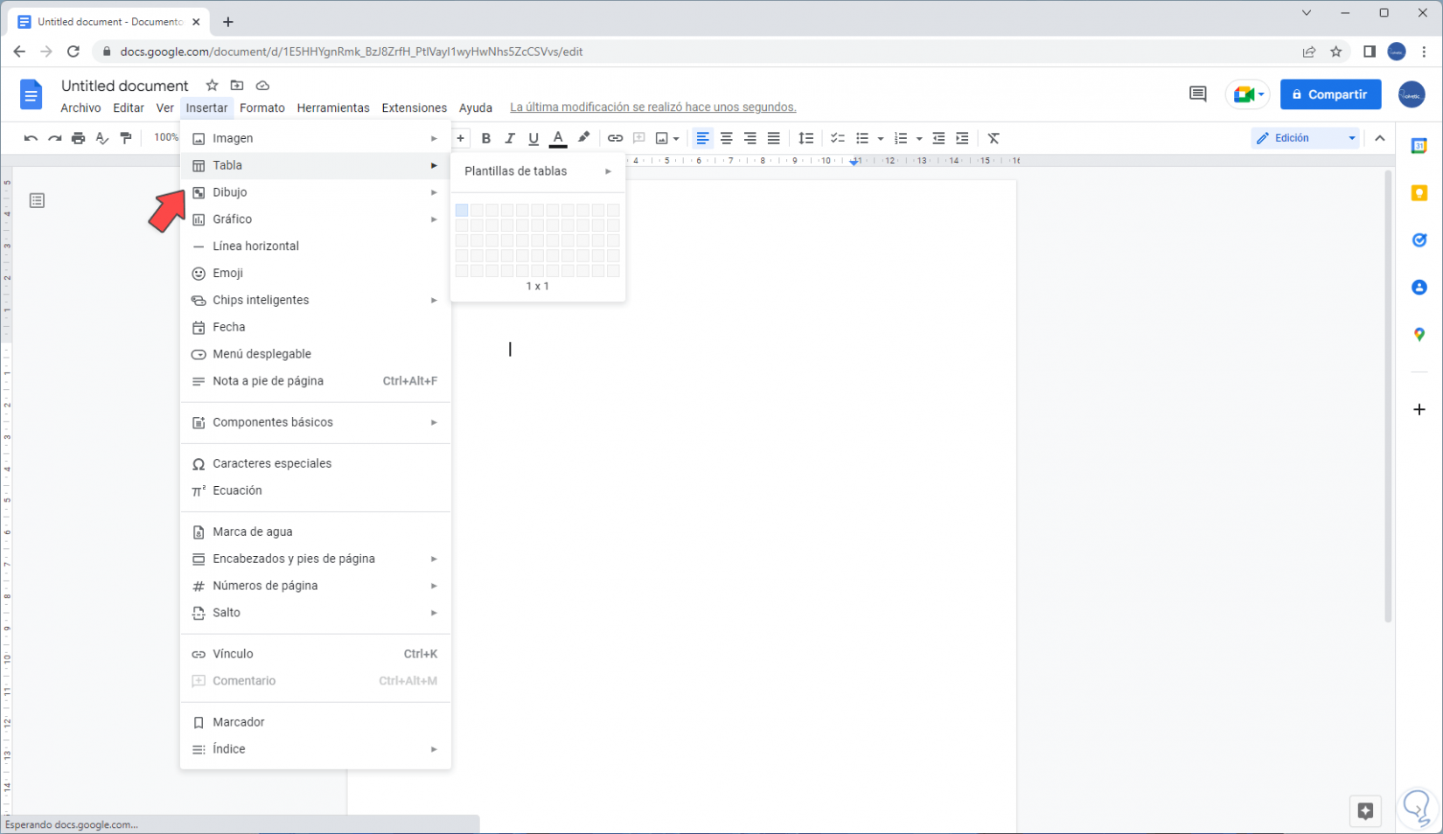This screenshot has height=834, width=1443.
Task: Show the document outline icon
Action: point(37,201)
